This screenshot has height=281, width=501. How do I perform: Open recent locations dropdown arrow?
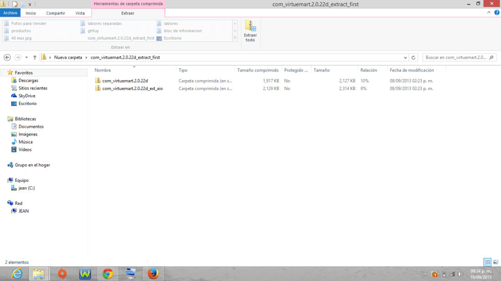point(26,57)
